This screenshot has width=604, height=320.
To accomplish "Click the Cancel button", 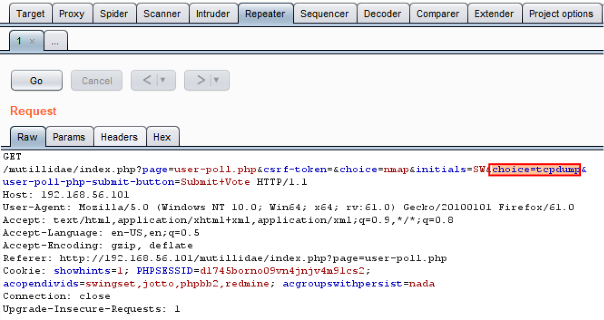I will pyautogui.click(x=97, y=80).
